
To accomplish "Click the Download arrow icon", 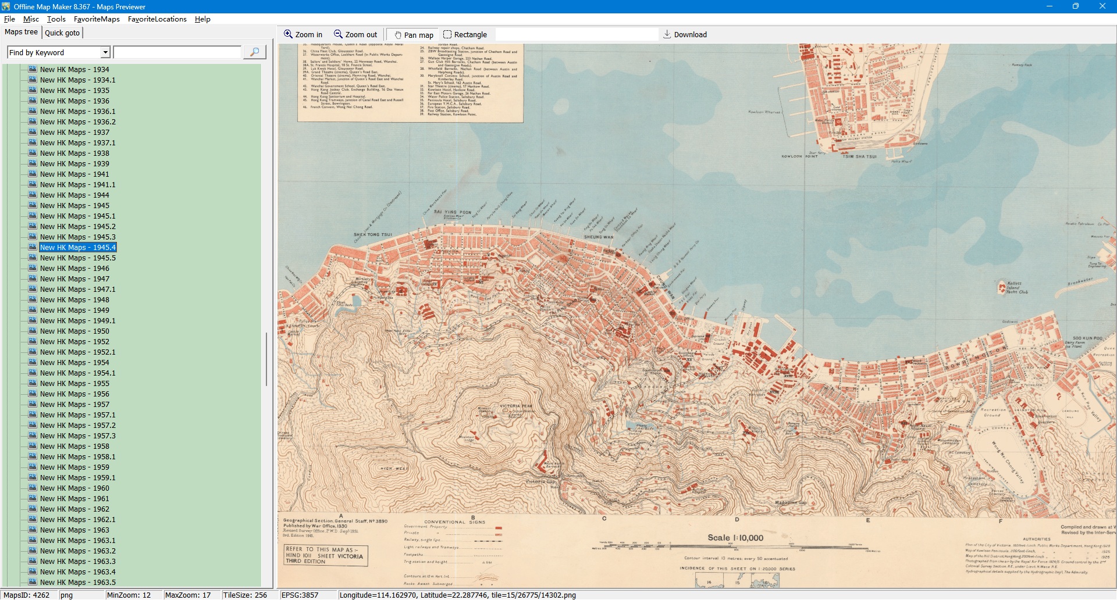I will (667, 34).
